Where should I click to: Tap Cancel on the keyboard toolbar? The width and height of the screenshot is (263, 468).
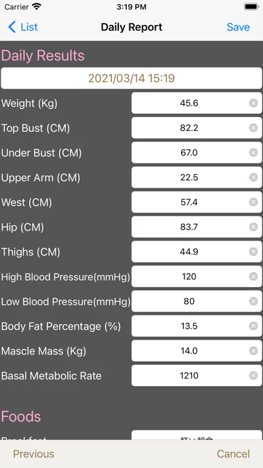pos(233,454)
